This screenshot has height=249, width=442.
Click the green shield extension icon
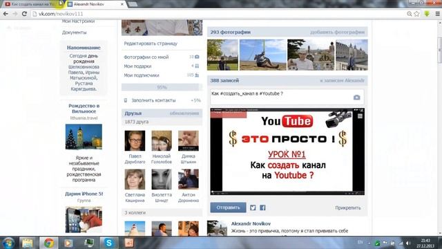tap(427, 14)
